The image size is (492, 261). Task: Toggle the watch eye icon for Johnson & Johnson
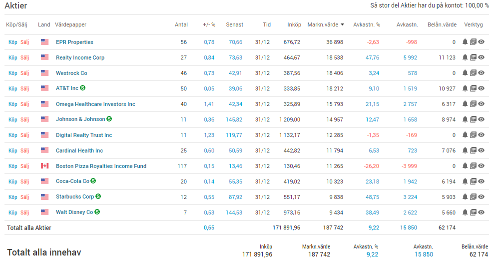(482, 119)
